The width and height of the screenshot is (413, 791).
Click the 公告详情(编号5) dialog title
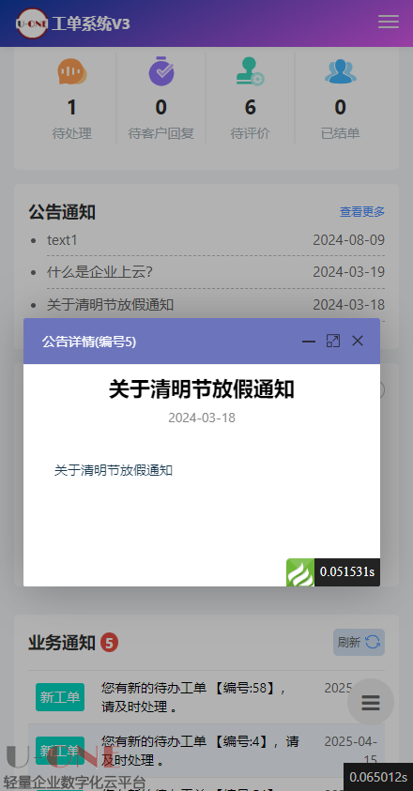pos(89,342)
